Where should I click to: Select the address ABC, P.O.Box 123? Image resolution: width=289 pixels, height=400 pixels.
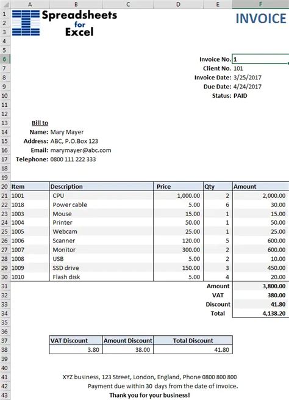[74, 141]
